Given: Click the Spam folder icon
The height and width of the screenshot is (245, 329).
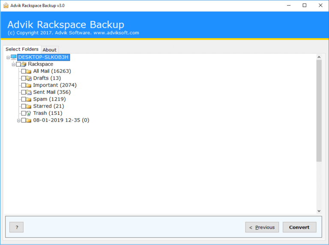Looking at the screenshot, I should pyautogui.click(x=29, y=99).
